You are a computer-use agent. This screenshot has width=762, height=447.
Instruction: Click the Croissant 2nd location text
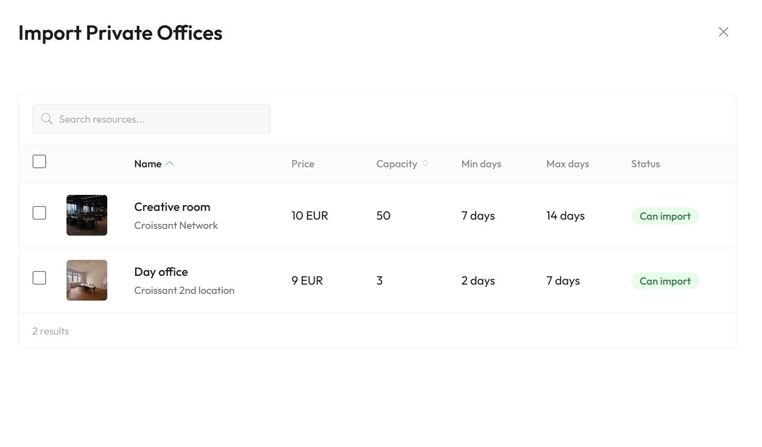[x=184, y=290]
